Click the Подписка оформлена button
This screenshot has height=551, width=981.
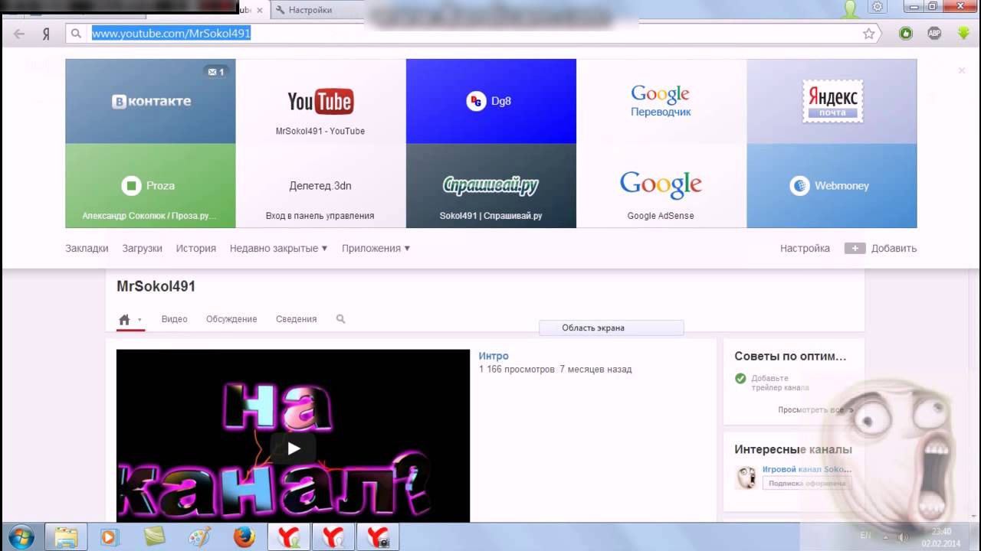coord(807,483)
